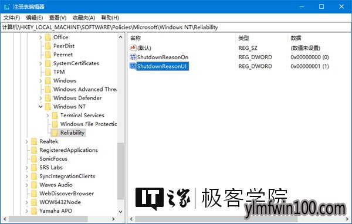Open the 帮助(H) menu
This screenshot has width=352, height=224.
[110, 18]
